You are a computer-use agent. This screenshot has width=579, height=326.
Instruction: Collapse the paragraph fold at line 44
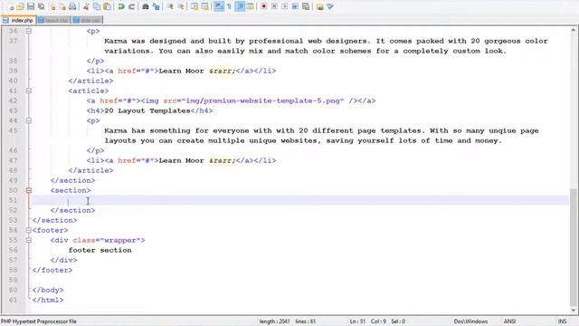coord(29,120)
